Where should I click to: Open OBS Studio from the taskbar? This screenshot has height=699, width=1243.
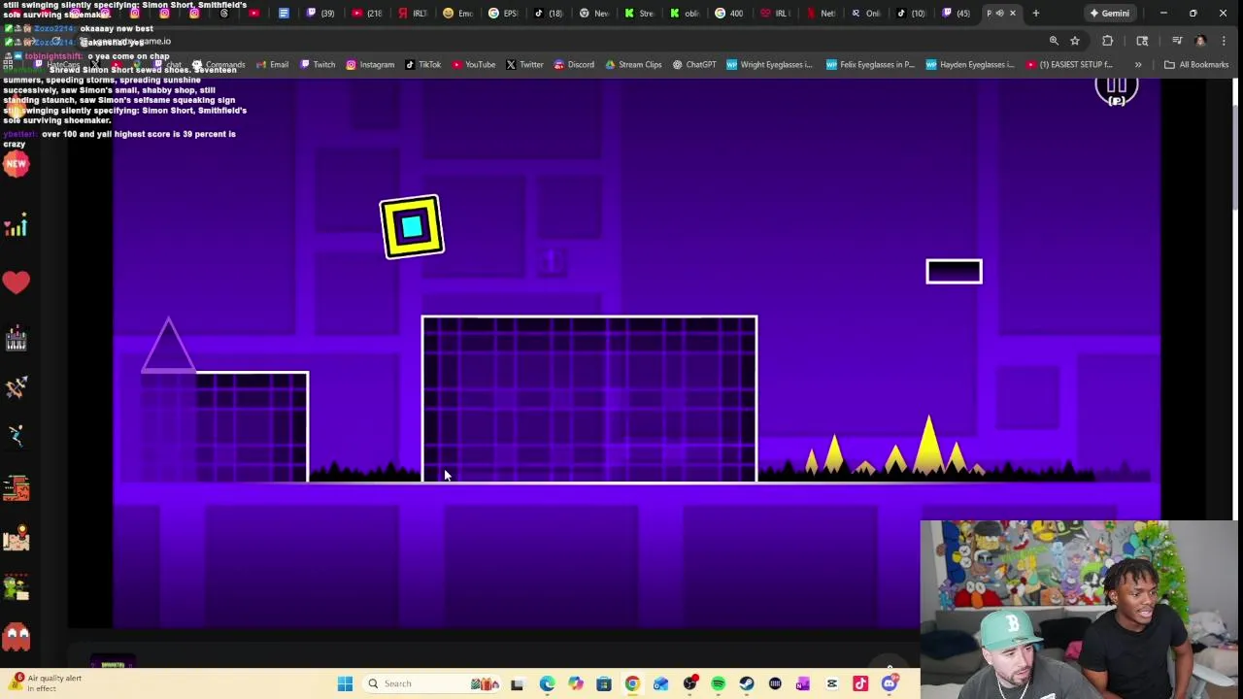(689, 683)
